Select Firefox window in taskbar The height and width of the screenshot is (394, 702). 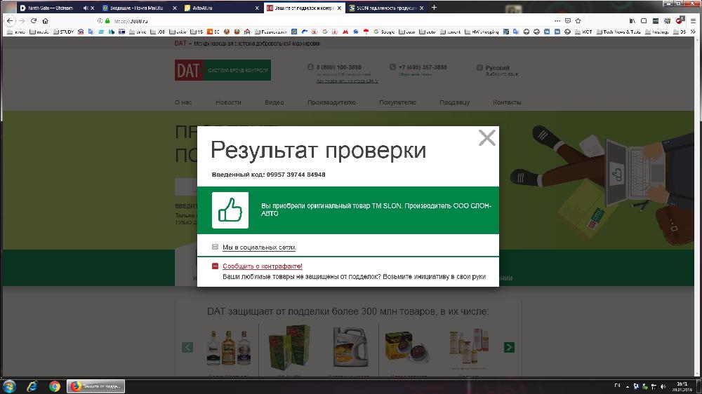[x=95, y=386]
